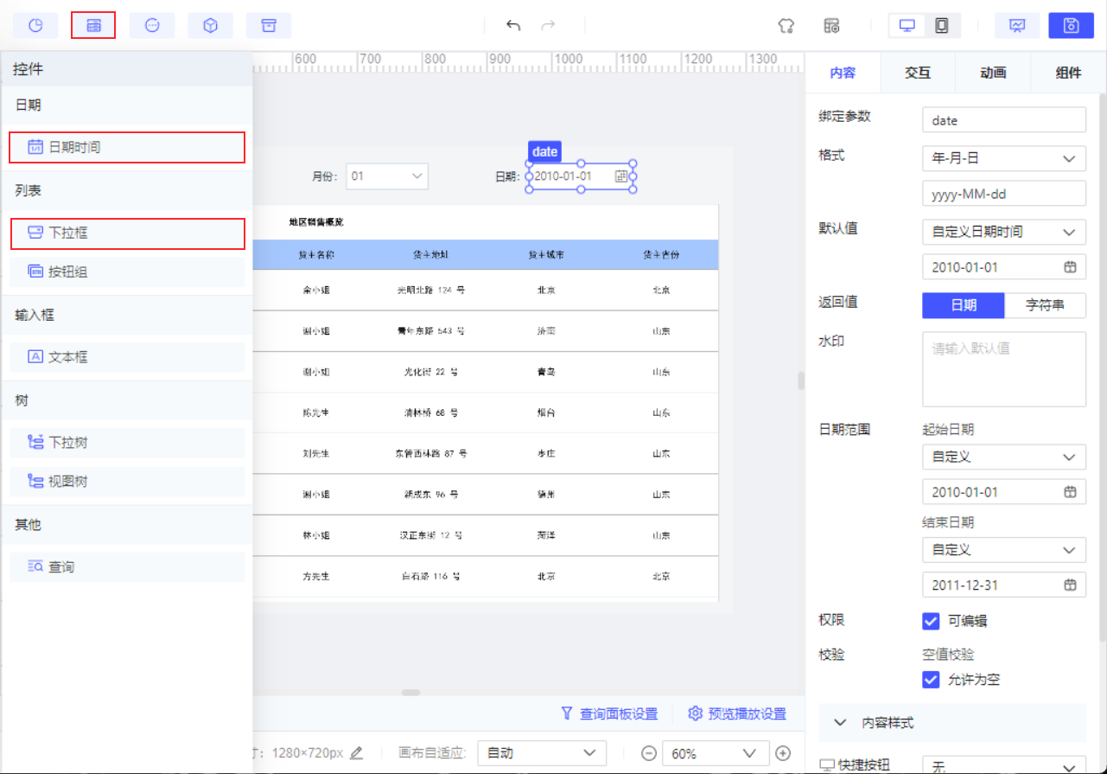
Task: Add the 视图树 control
Action: (x=127, y=482)
